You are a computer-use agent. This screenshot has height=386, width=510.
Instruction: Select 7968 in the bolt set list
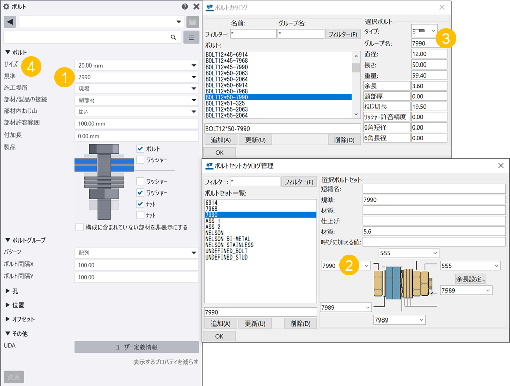pos(211,208)
